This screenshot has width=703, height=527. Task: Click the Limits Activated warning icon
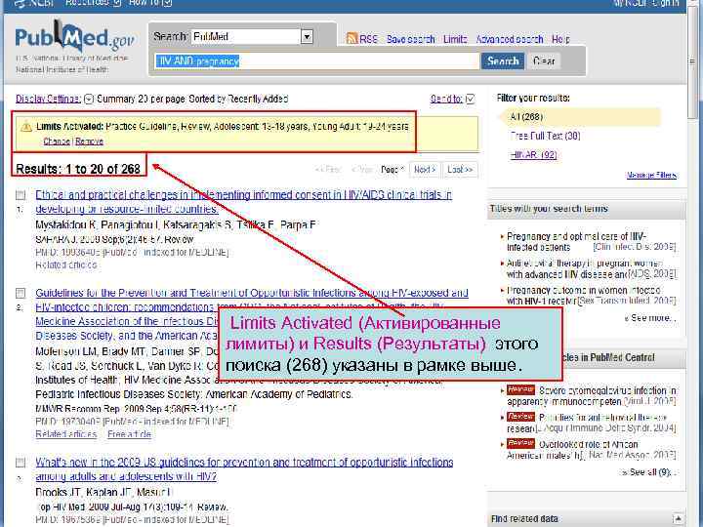click(26, 127)
